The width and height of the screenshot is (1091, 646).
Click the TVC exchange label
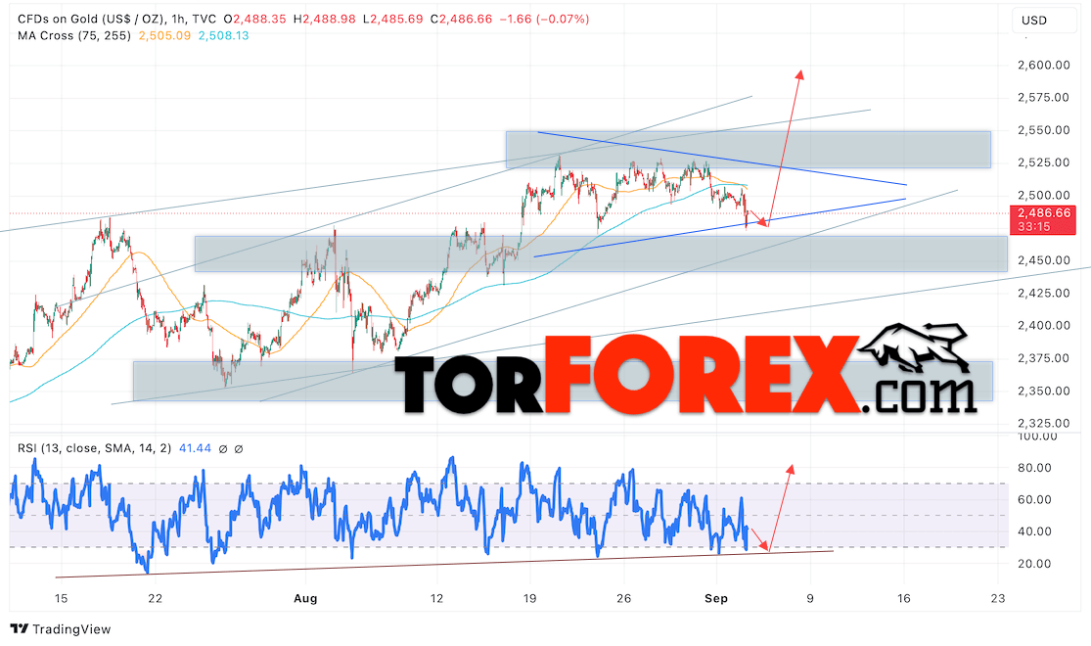tap(204, 20)
